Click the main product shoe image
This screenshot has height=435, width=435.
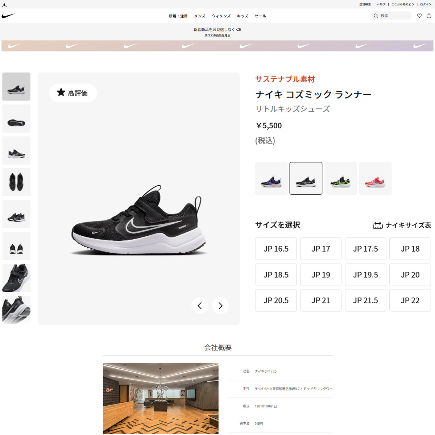coord(139,220)
